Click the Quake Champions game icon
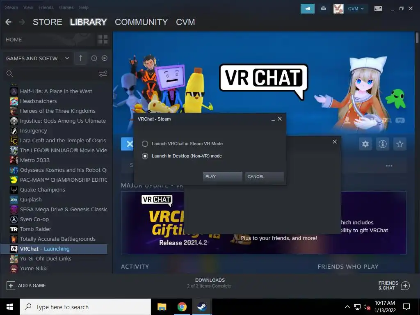420x315 pixels. [x=14, y=189]
